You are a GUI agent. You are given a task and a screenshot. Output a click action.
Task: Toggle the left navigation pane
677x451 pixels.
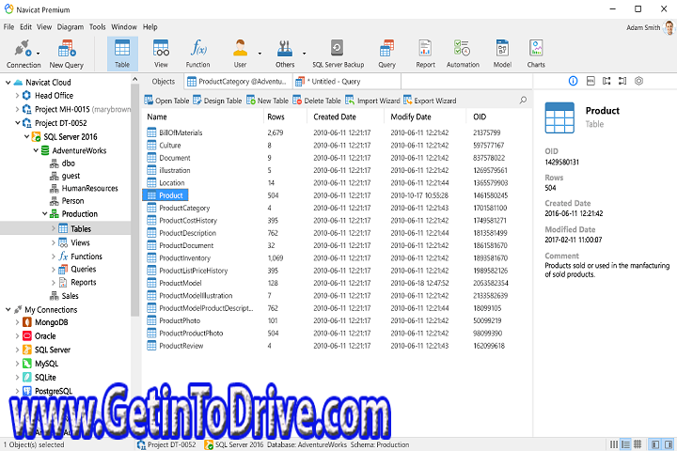[x=655, y=444]
